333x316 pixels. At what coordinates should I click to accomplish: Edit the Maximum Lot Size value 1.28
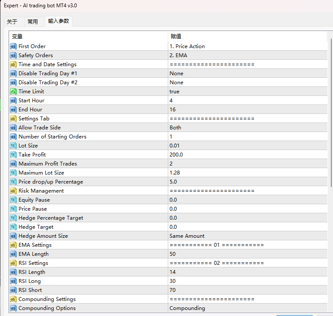[248, 173]
